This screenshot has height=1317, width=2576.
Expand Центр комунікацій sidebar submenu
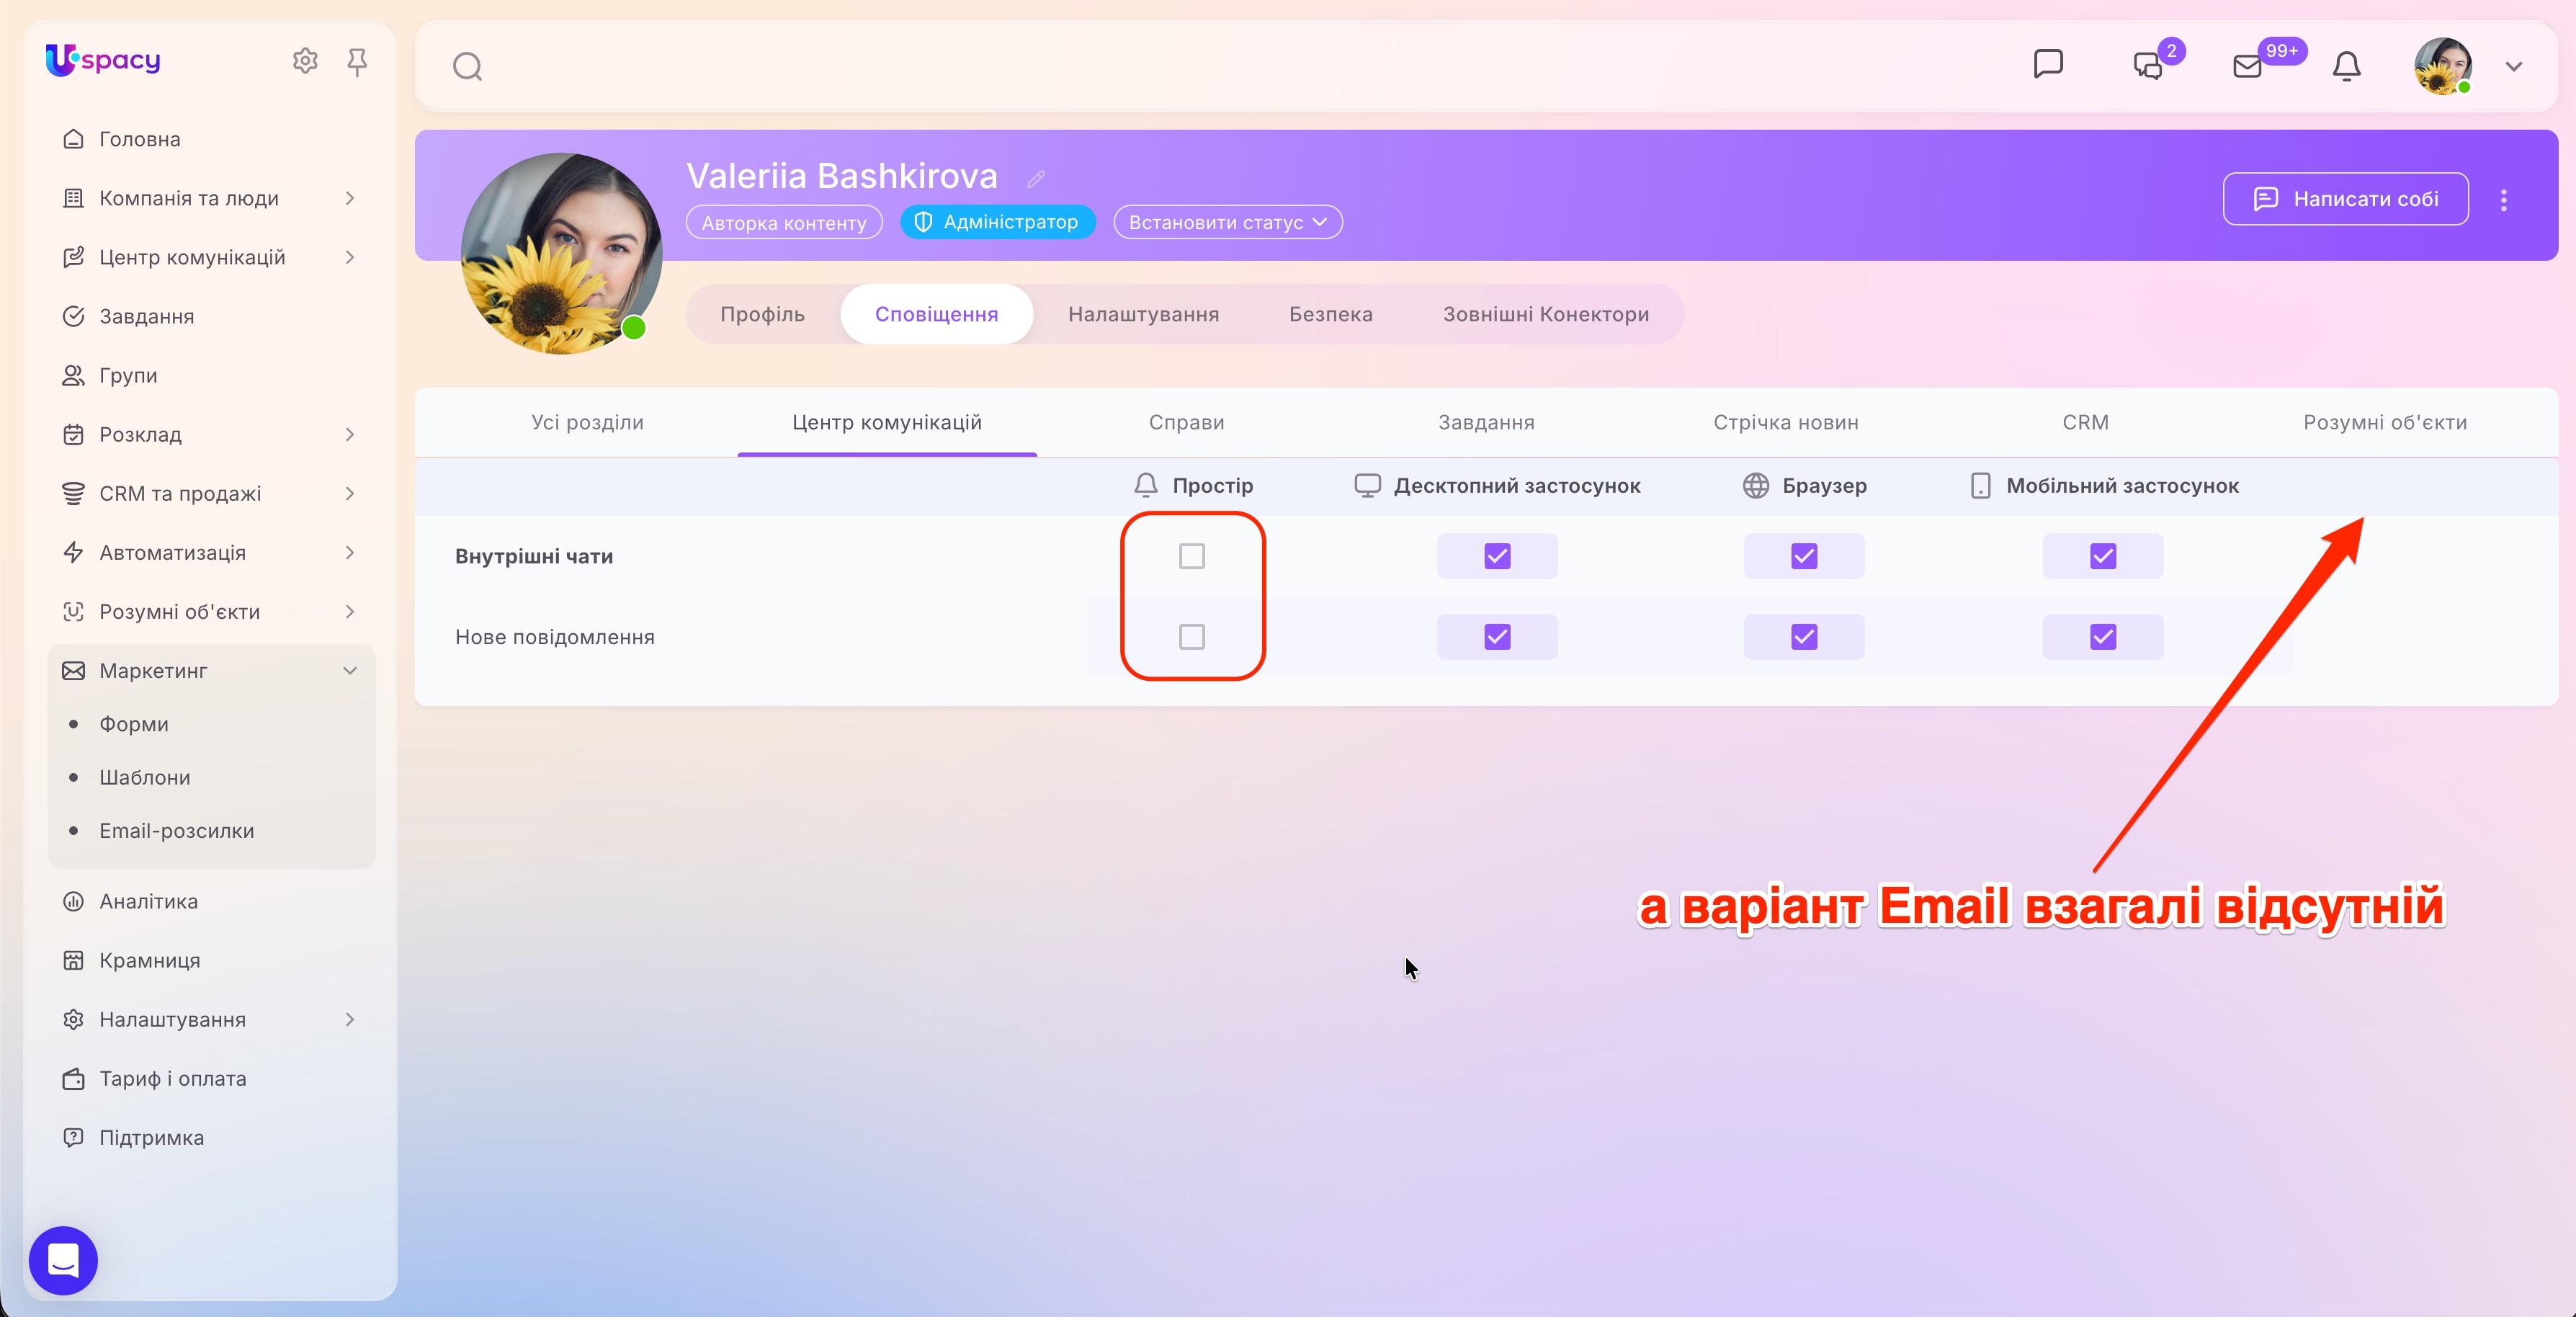[x=350, y=257]
